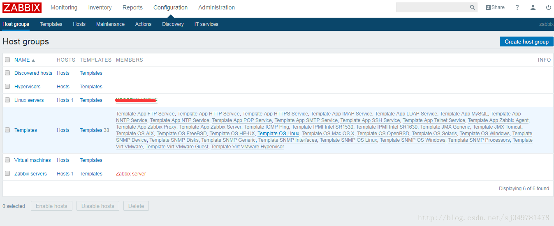Check the Templates row checkbox
The image size is (554, 226).
click(x=7, y=130)
